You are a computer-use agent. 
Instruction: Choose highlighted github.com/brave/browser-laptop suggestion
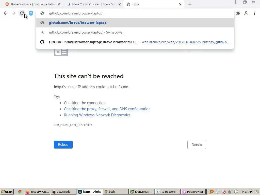pyautogui.click(x=135, y=23)
